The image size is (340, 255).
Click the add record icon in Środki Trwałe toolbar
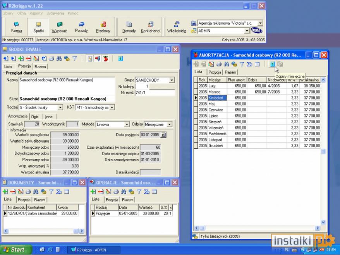[21, 58]
